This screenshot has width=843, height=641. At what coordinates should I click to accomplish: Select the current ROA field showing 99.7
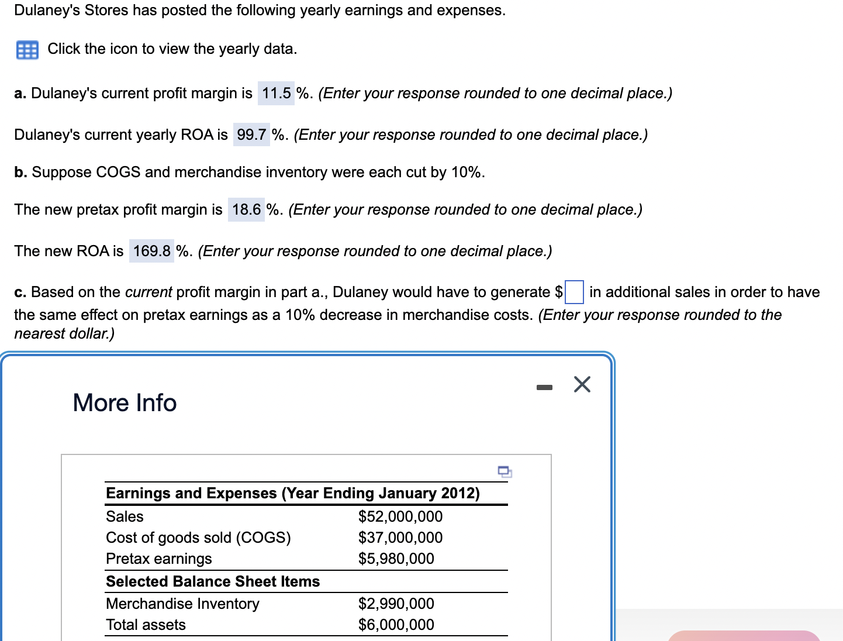(x=251, y=135)
